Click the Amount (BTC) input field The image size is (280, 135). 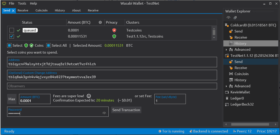[35, 99]
